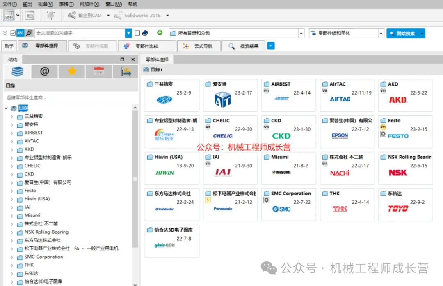The image size is (443, 286).
Task: Switch to the parts selection tab
Action: coord(42,46)
